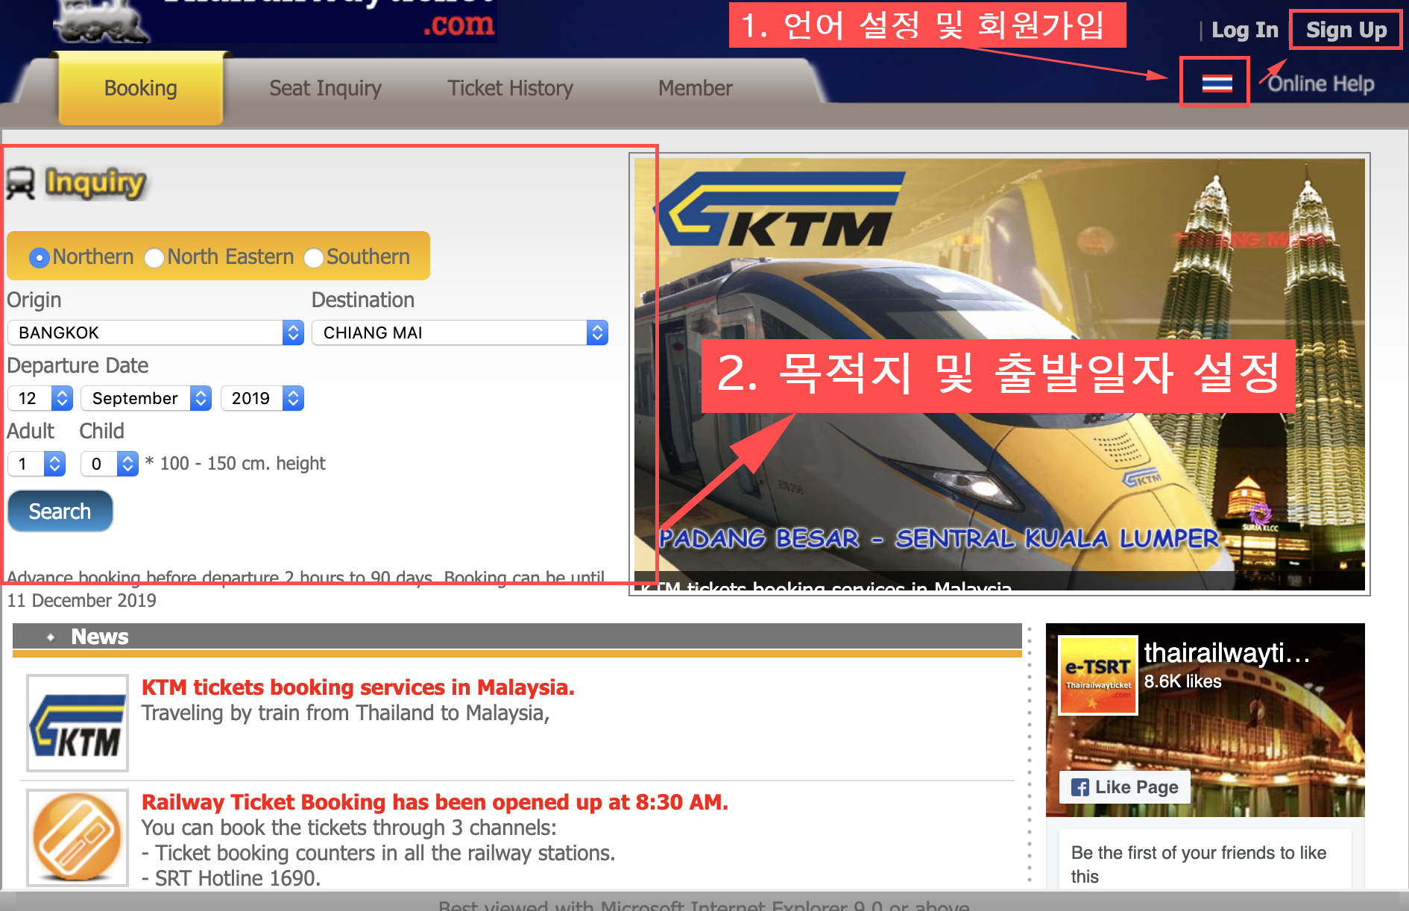Select the North Eastern radio button

[x=154, y=258]
